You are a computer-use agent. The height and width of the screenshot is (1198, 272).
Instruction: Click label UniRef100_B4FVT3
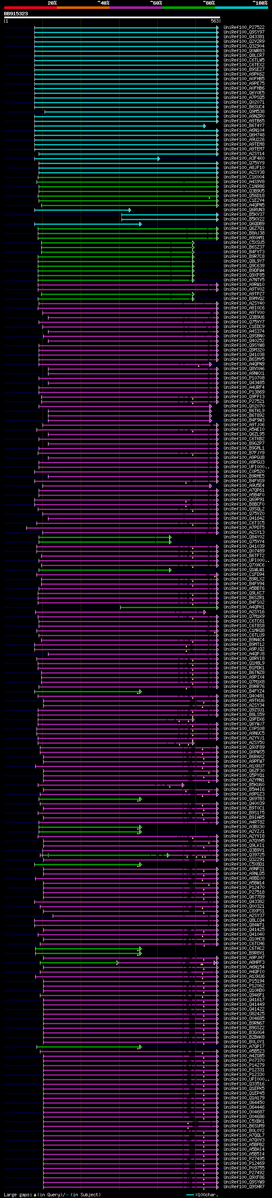244,252
